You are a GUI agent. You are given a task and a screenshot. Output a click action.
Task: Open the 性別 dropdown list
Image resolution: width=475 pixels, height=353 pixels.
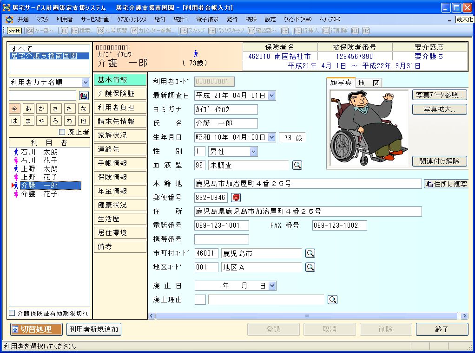(253, 151)
